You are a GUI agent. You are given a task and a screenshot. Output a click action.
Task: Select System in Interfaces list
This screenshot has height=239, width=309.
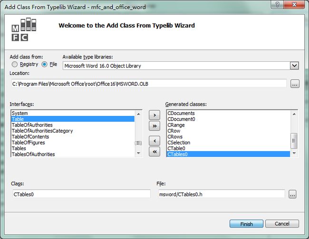point(73,113)
